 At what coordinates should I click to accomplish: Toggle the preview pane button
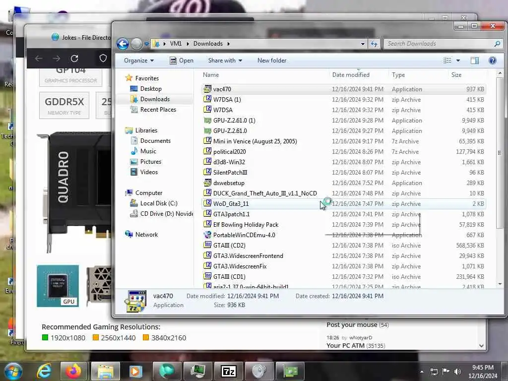point(475,61)
